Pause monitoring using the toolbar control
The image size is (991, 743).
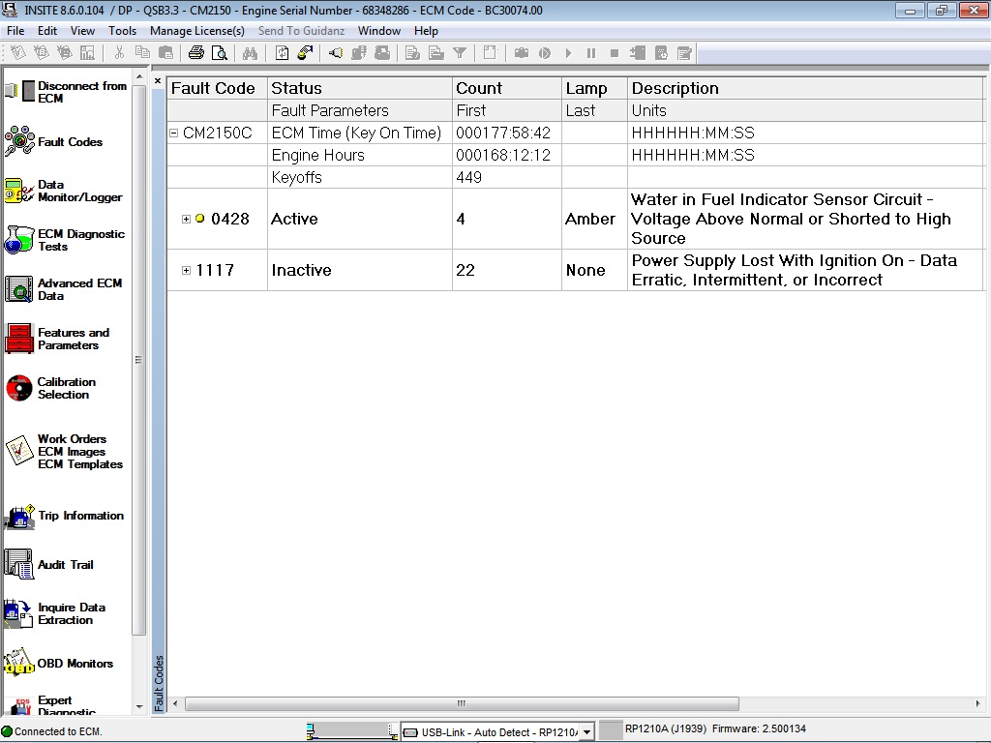coord(590,53)
